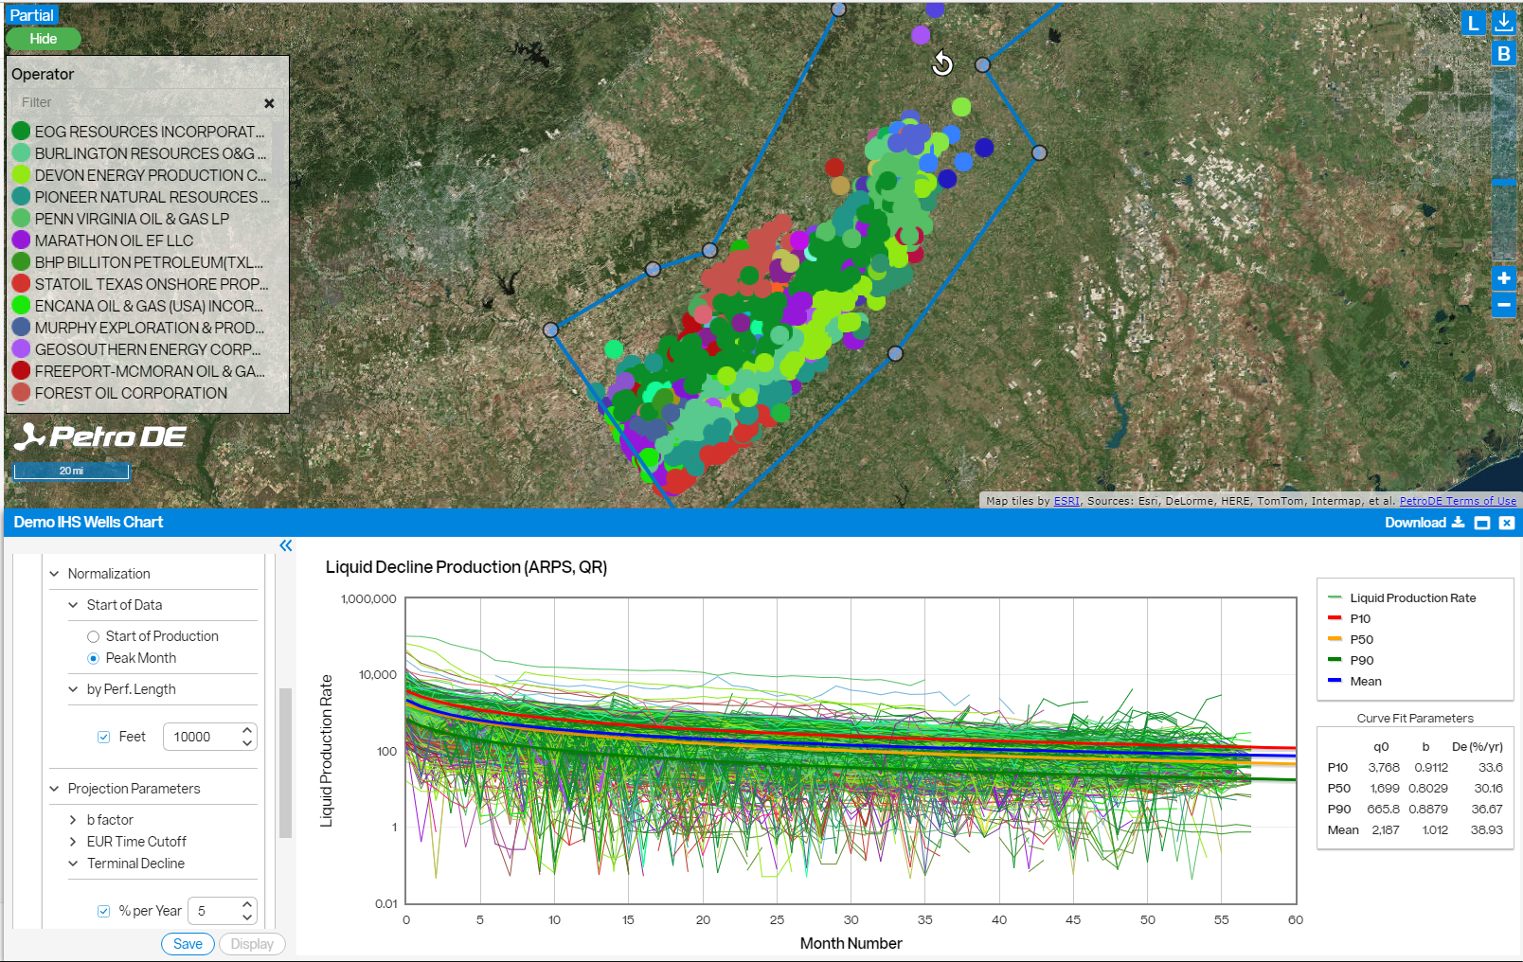Click polygon vertex near the undo arrow
1523x962 pixels.
(x=982, y=64)
